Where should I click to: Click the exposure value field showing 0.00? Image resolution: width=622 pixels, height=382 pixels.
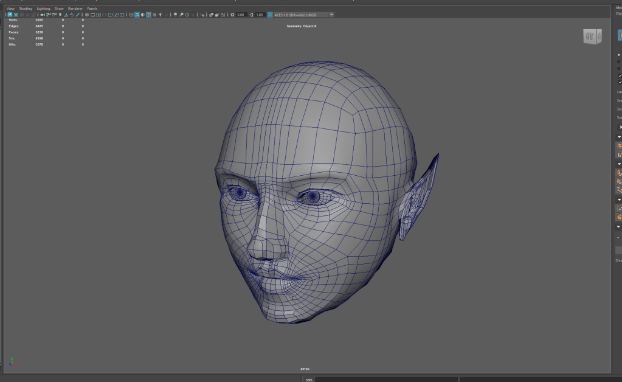click(241, 15)
